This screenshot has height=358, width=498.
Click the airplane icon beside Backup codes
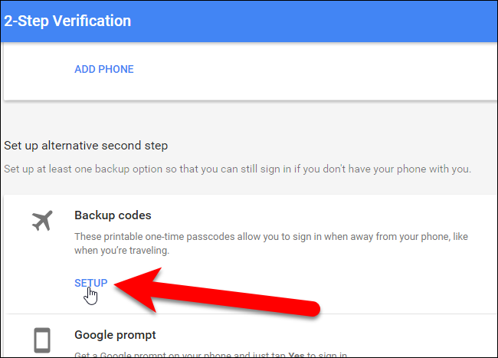pyautogui.click(x=42, y=222)
